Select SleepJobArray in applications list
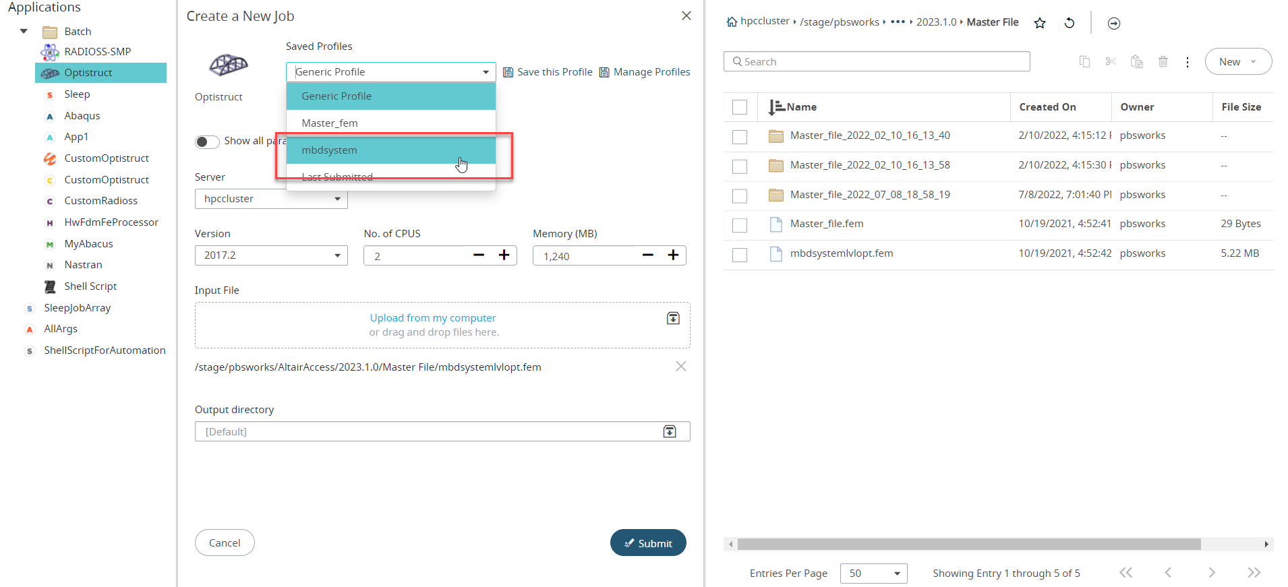 pos(78,308)
